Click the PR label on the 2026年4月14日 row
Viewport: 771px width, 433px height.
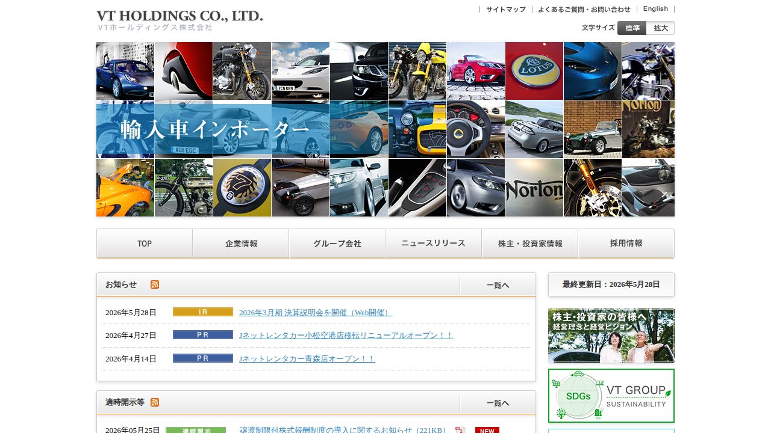tap(203, 358)
